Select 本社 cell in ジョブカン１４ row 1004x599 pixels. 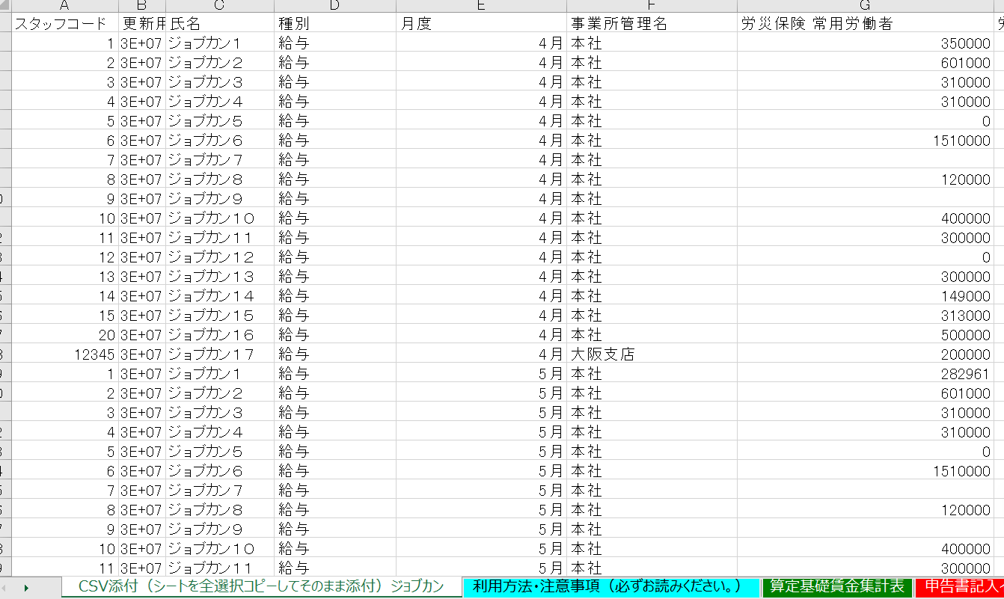(652, 295)
